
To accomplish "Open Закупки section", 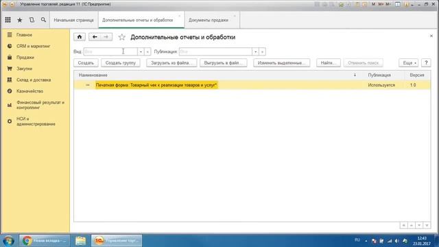I will (24, 69).
